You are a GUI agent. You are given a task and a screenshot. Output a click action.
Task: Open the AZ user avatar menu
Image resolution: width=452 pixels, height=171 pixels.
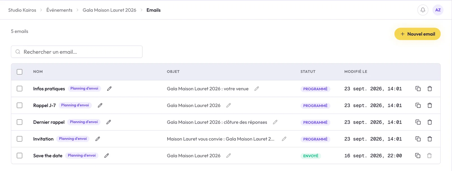[438, 10]
